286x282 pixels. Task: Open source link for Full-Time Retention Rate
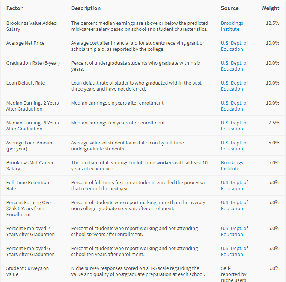tap(234, 185)
